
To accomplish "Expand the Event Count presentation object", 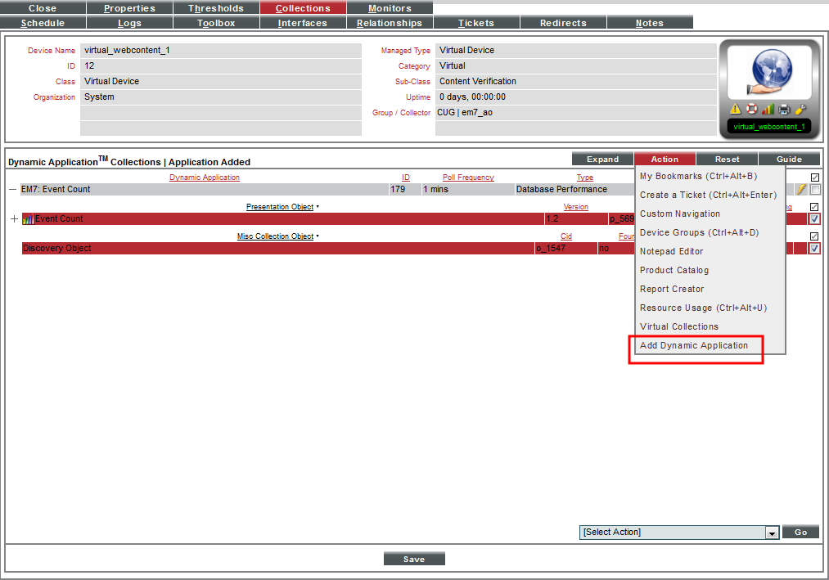I will click(x=14, y=219).
